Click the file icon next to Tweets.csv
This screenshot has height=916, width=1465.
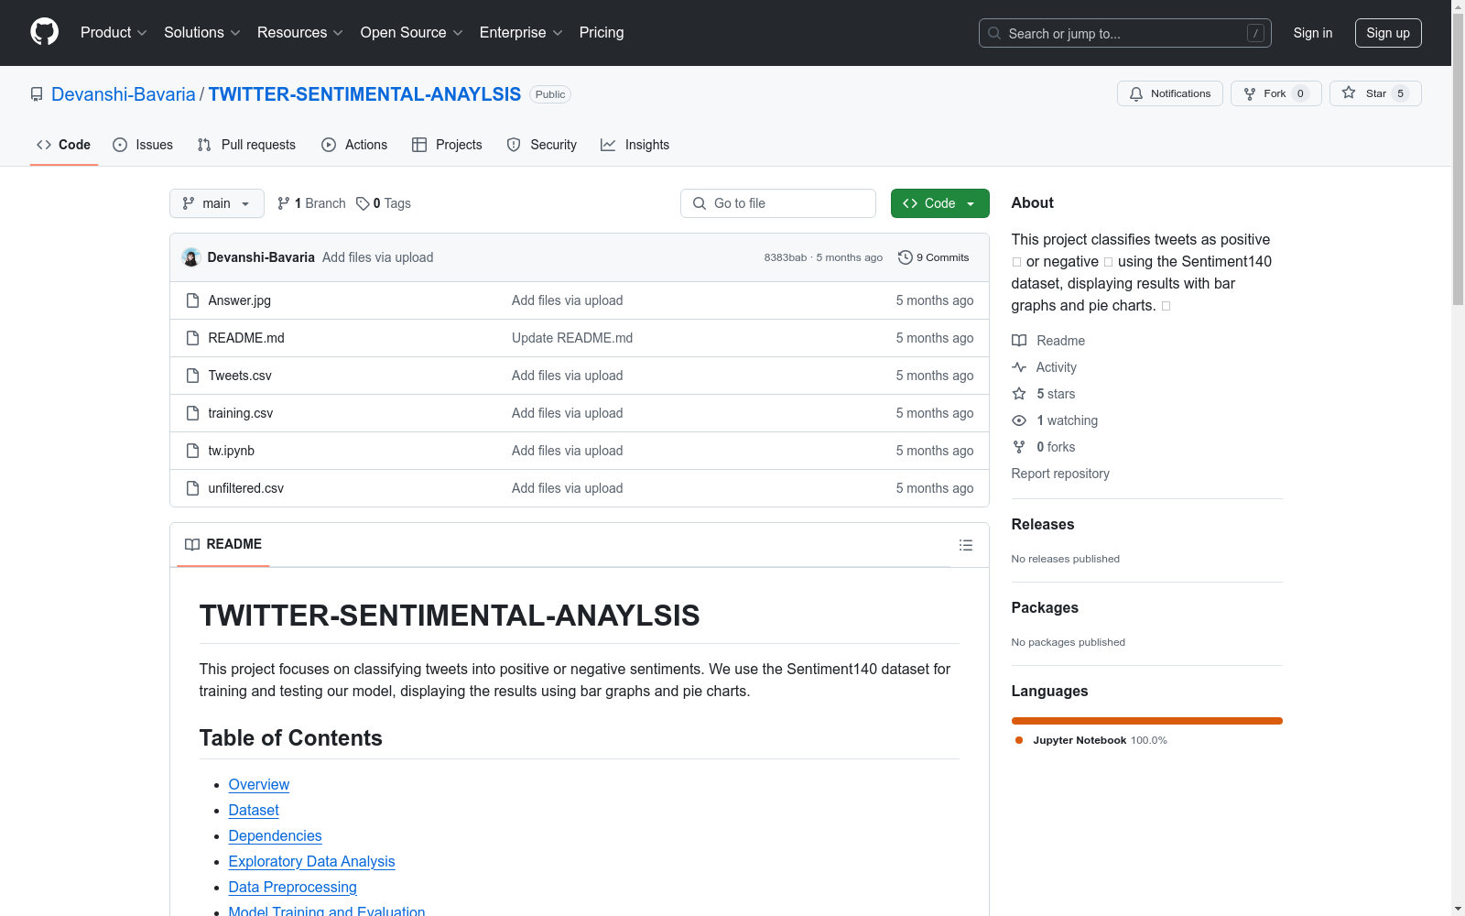(x=192, y=376)
